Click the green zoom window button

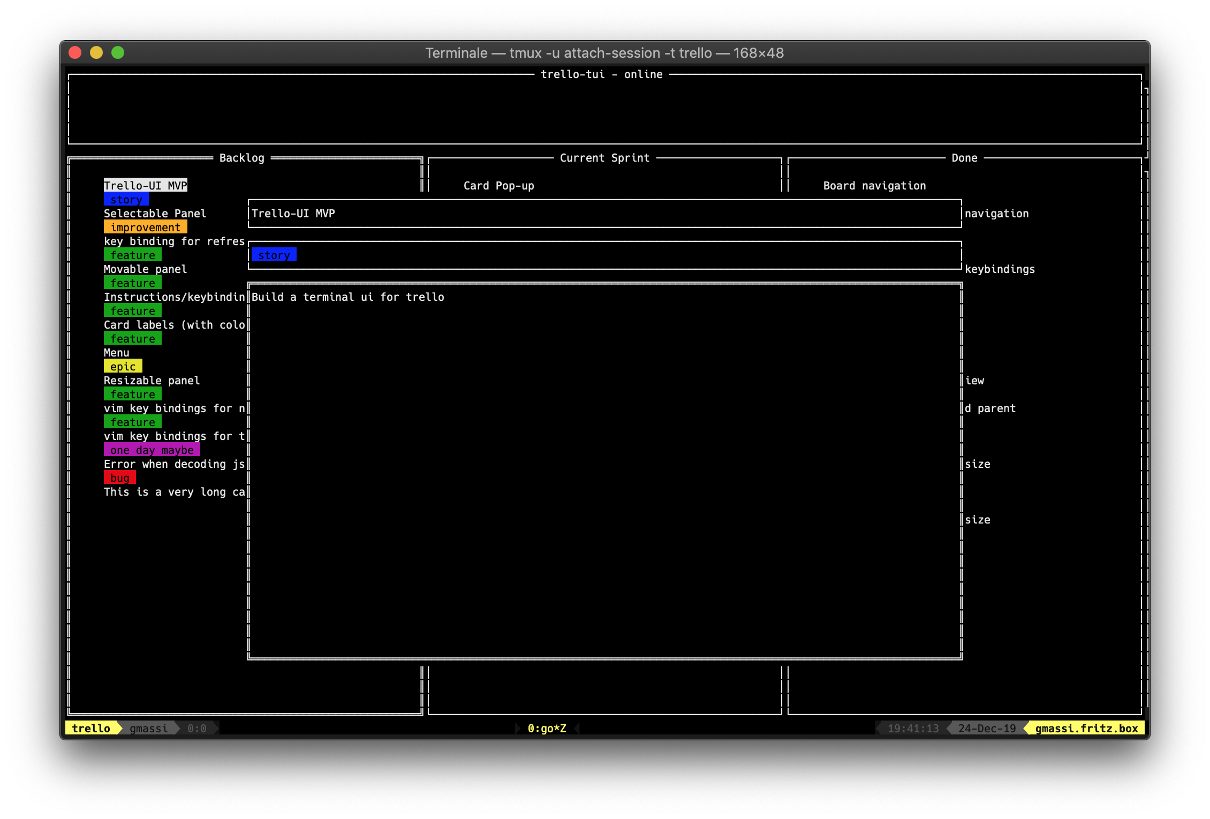(x=118, y=52)
